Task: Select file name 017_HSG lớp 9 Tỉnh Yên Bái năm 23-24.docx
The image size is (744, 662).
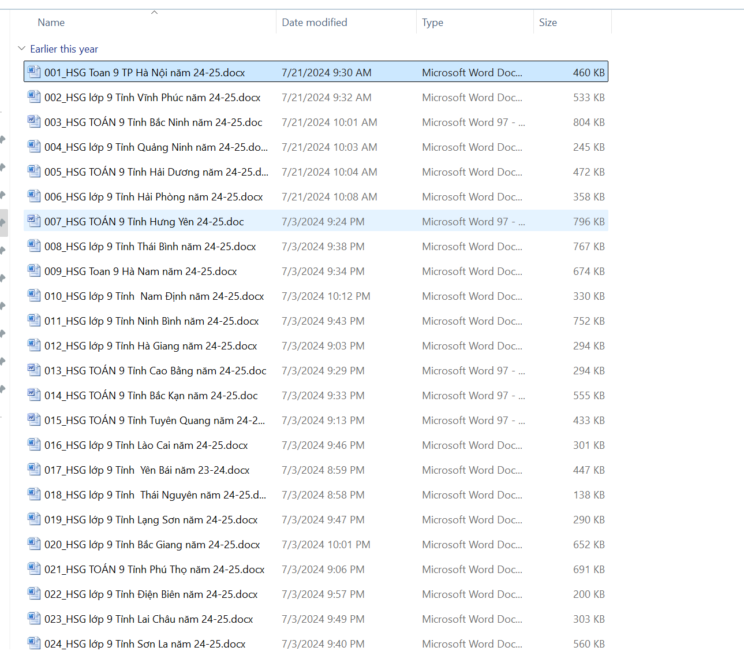Action: point(147,470)
